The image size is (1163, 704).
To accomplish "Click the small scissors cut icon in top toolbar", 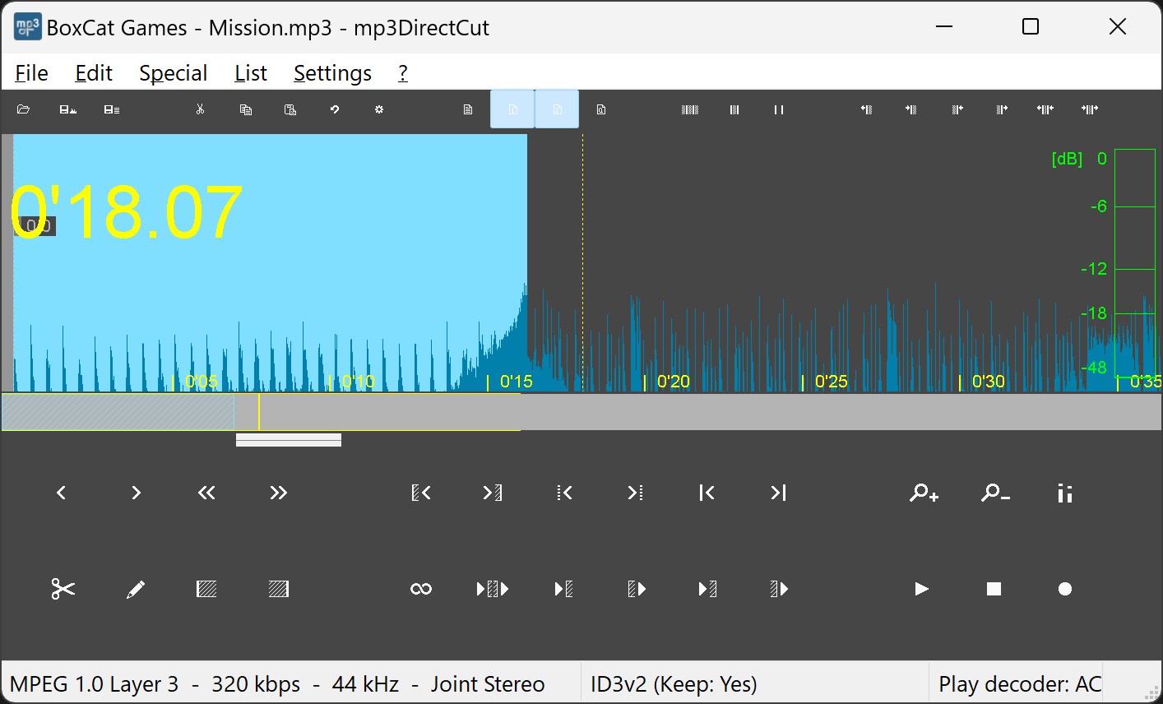I will [200, 109].
